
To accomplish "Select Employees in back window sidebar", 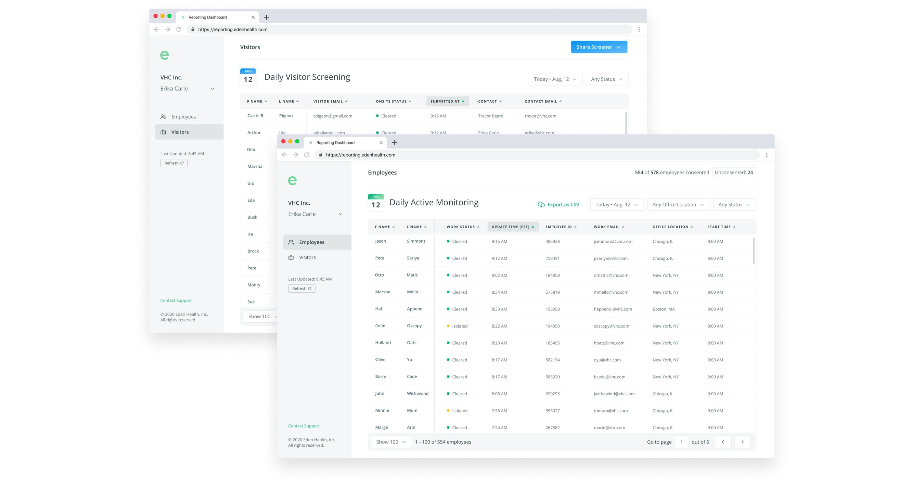I will 183,117.
